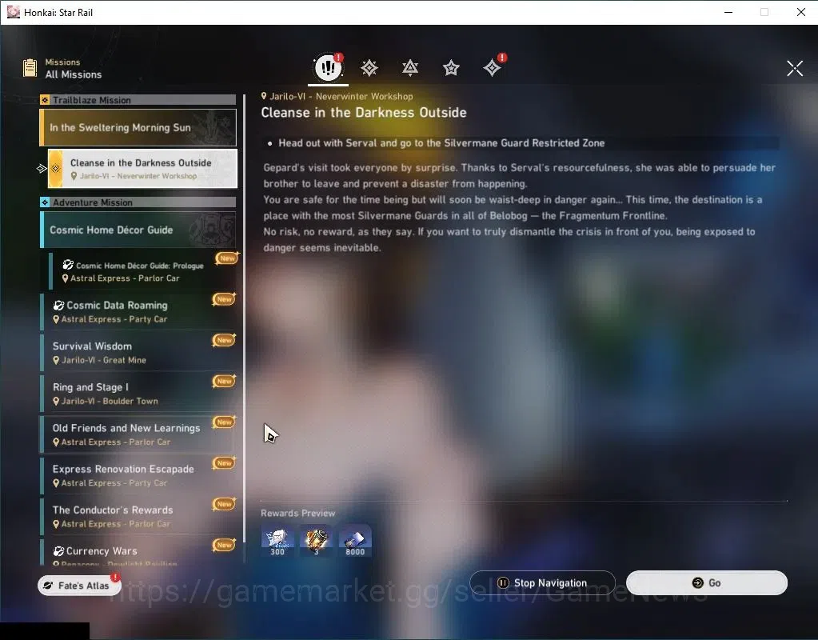The image size is (818, 640).
Task: Click the Astral Express - Parlor Car location under Prologue
Action: 126,278
